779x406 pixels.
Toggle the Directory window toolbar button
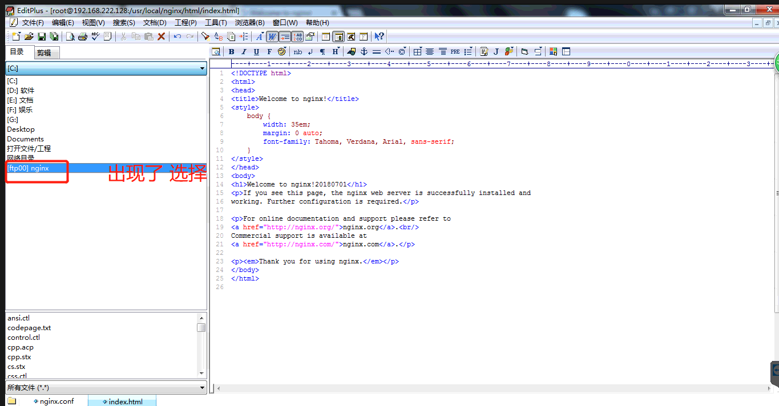tap(338, 36)
